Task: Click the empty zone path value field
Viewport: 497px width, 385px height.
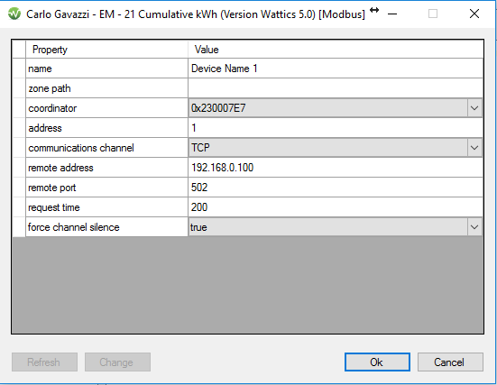Action: [336, 88]
